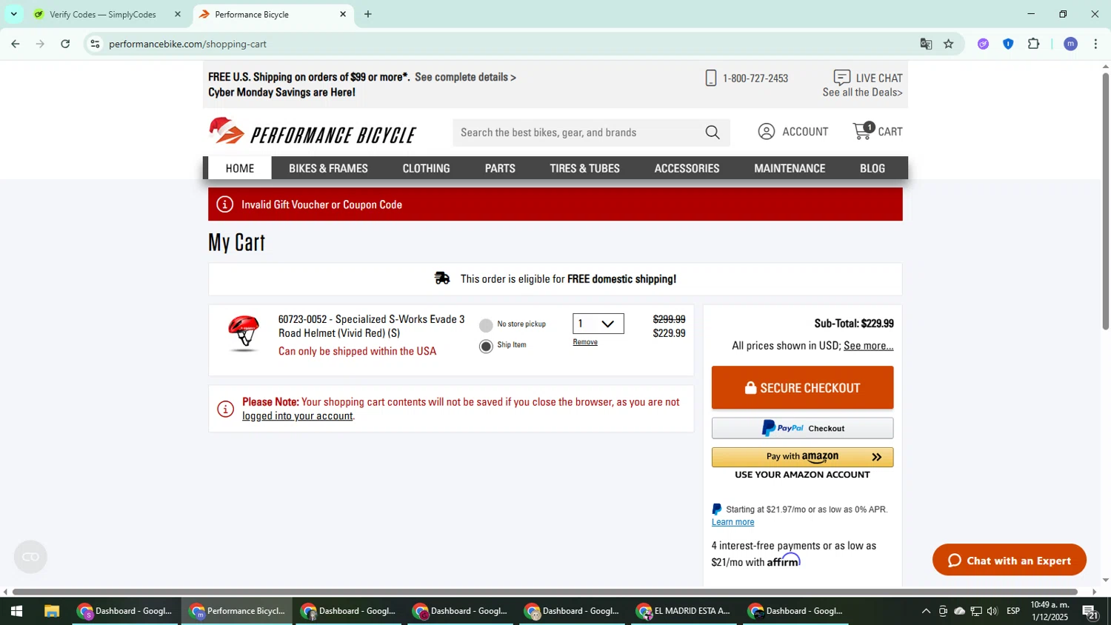The width and height of the screenshot is (1111, 625).
Task: Open the shopping cart icon
Action: tap(863, 131)
